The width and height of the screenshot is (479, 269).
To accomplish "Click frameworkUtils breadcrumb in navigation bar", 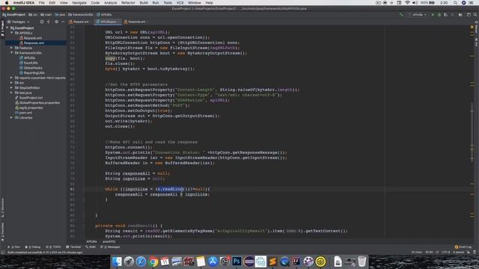I will point(81,15).
